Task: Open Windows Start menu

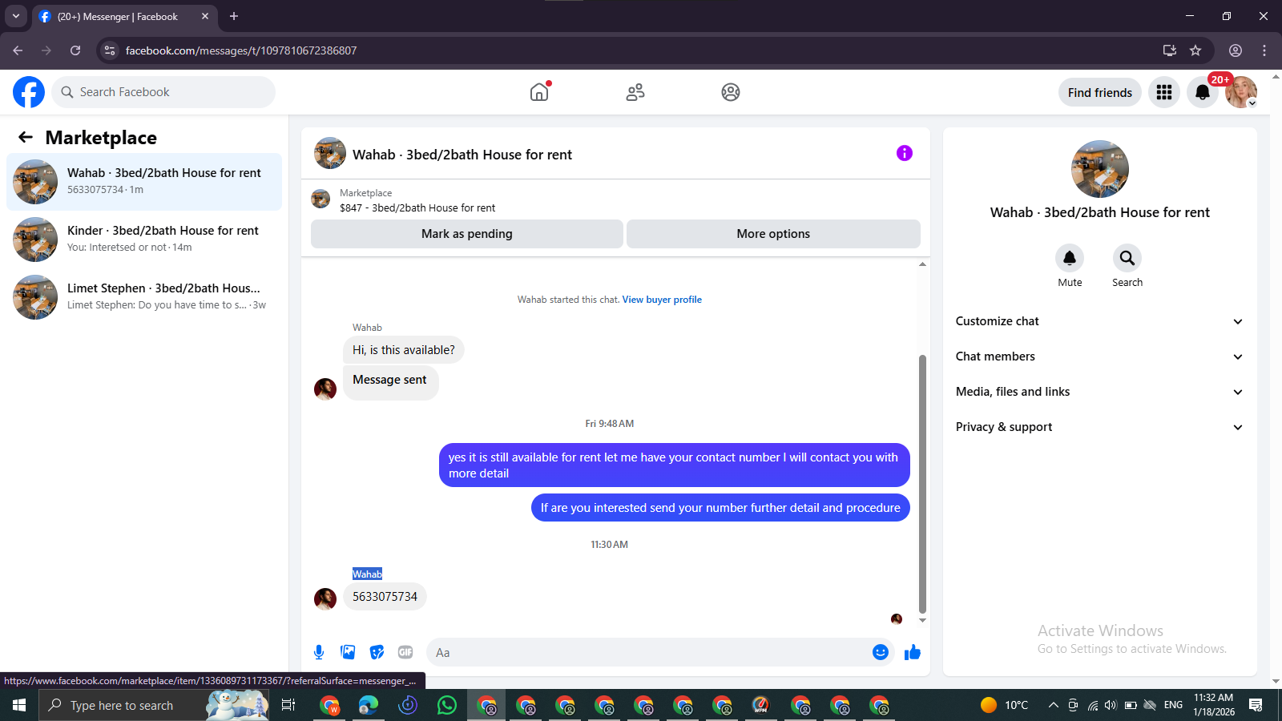Action: (19, 705)
